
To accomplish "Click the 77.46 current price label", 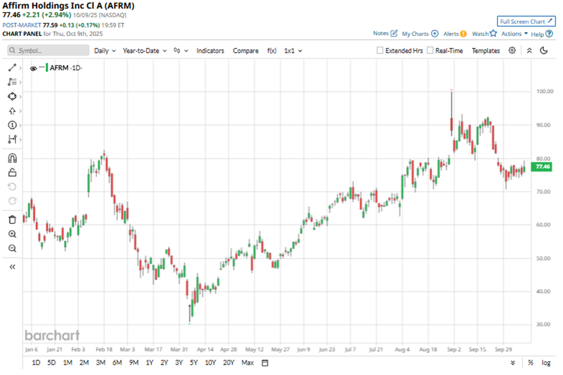I will point(541,167).
